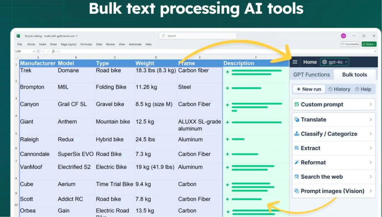Select cell containing SuperSix EVO

(x=76, y=156)
